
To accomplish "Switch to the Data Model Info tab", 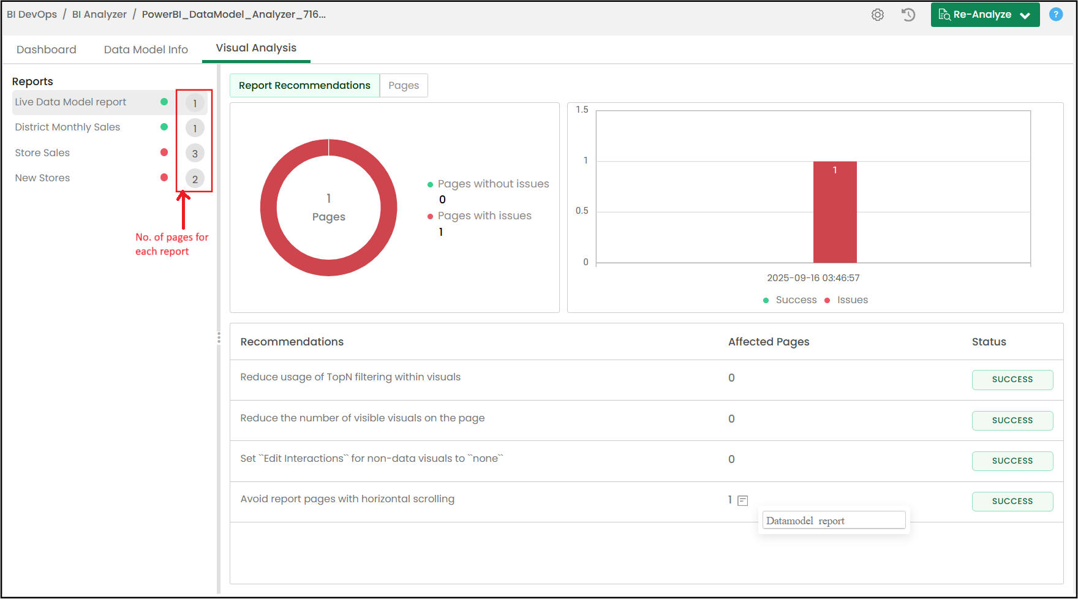I will point(146,50).
